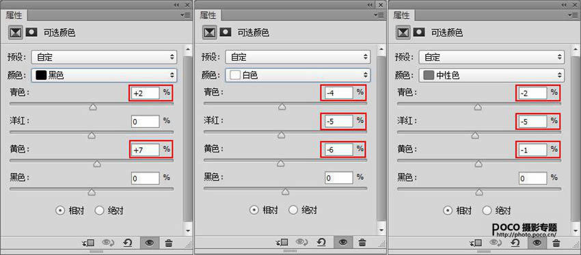Click the delete adjustment trash icon in left panel
This screenshot has height=255, width=581.
pyautogui.click(x=169, y=243)
